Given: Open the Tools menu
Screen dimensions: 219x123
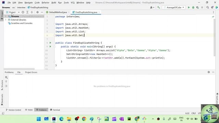Looking at the screenshot, I should tap(66, 3).
